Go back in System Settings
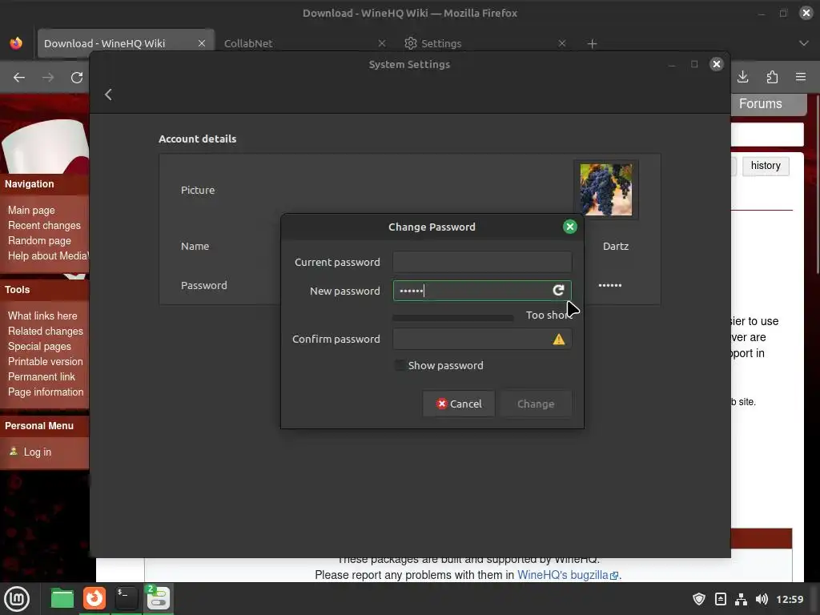The image size is (820, 615). click(108, 94)
